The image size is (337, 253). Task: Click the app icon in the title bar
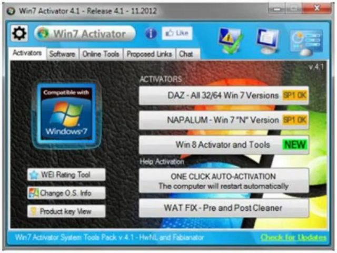(11, 11)
